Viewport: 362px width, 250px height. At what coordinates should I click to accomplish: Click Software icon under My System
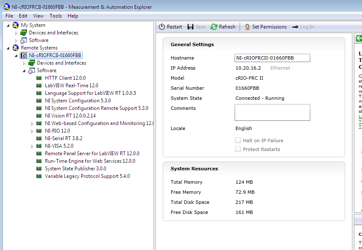(24, 40)
